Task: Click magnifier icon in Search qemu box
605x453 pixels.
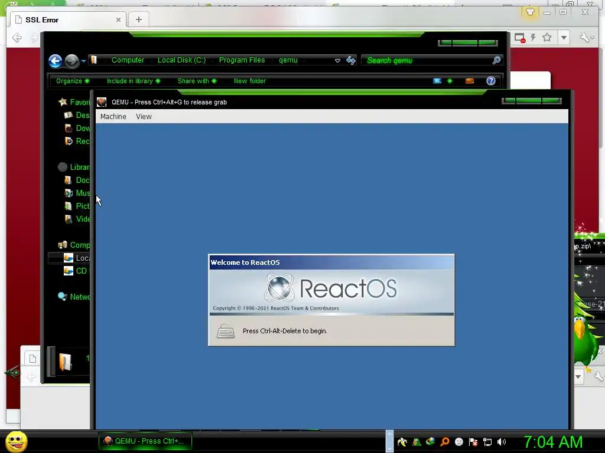Action: tap(496, 60)
